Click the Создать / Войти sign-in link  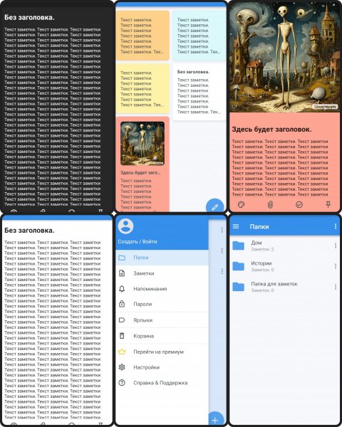(138, 241)
